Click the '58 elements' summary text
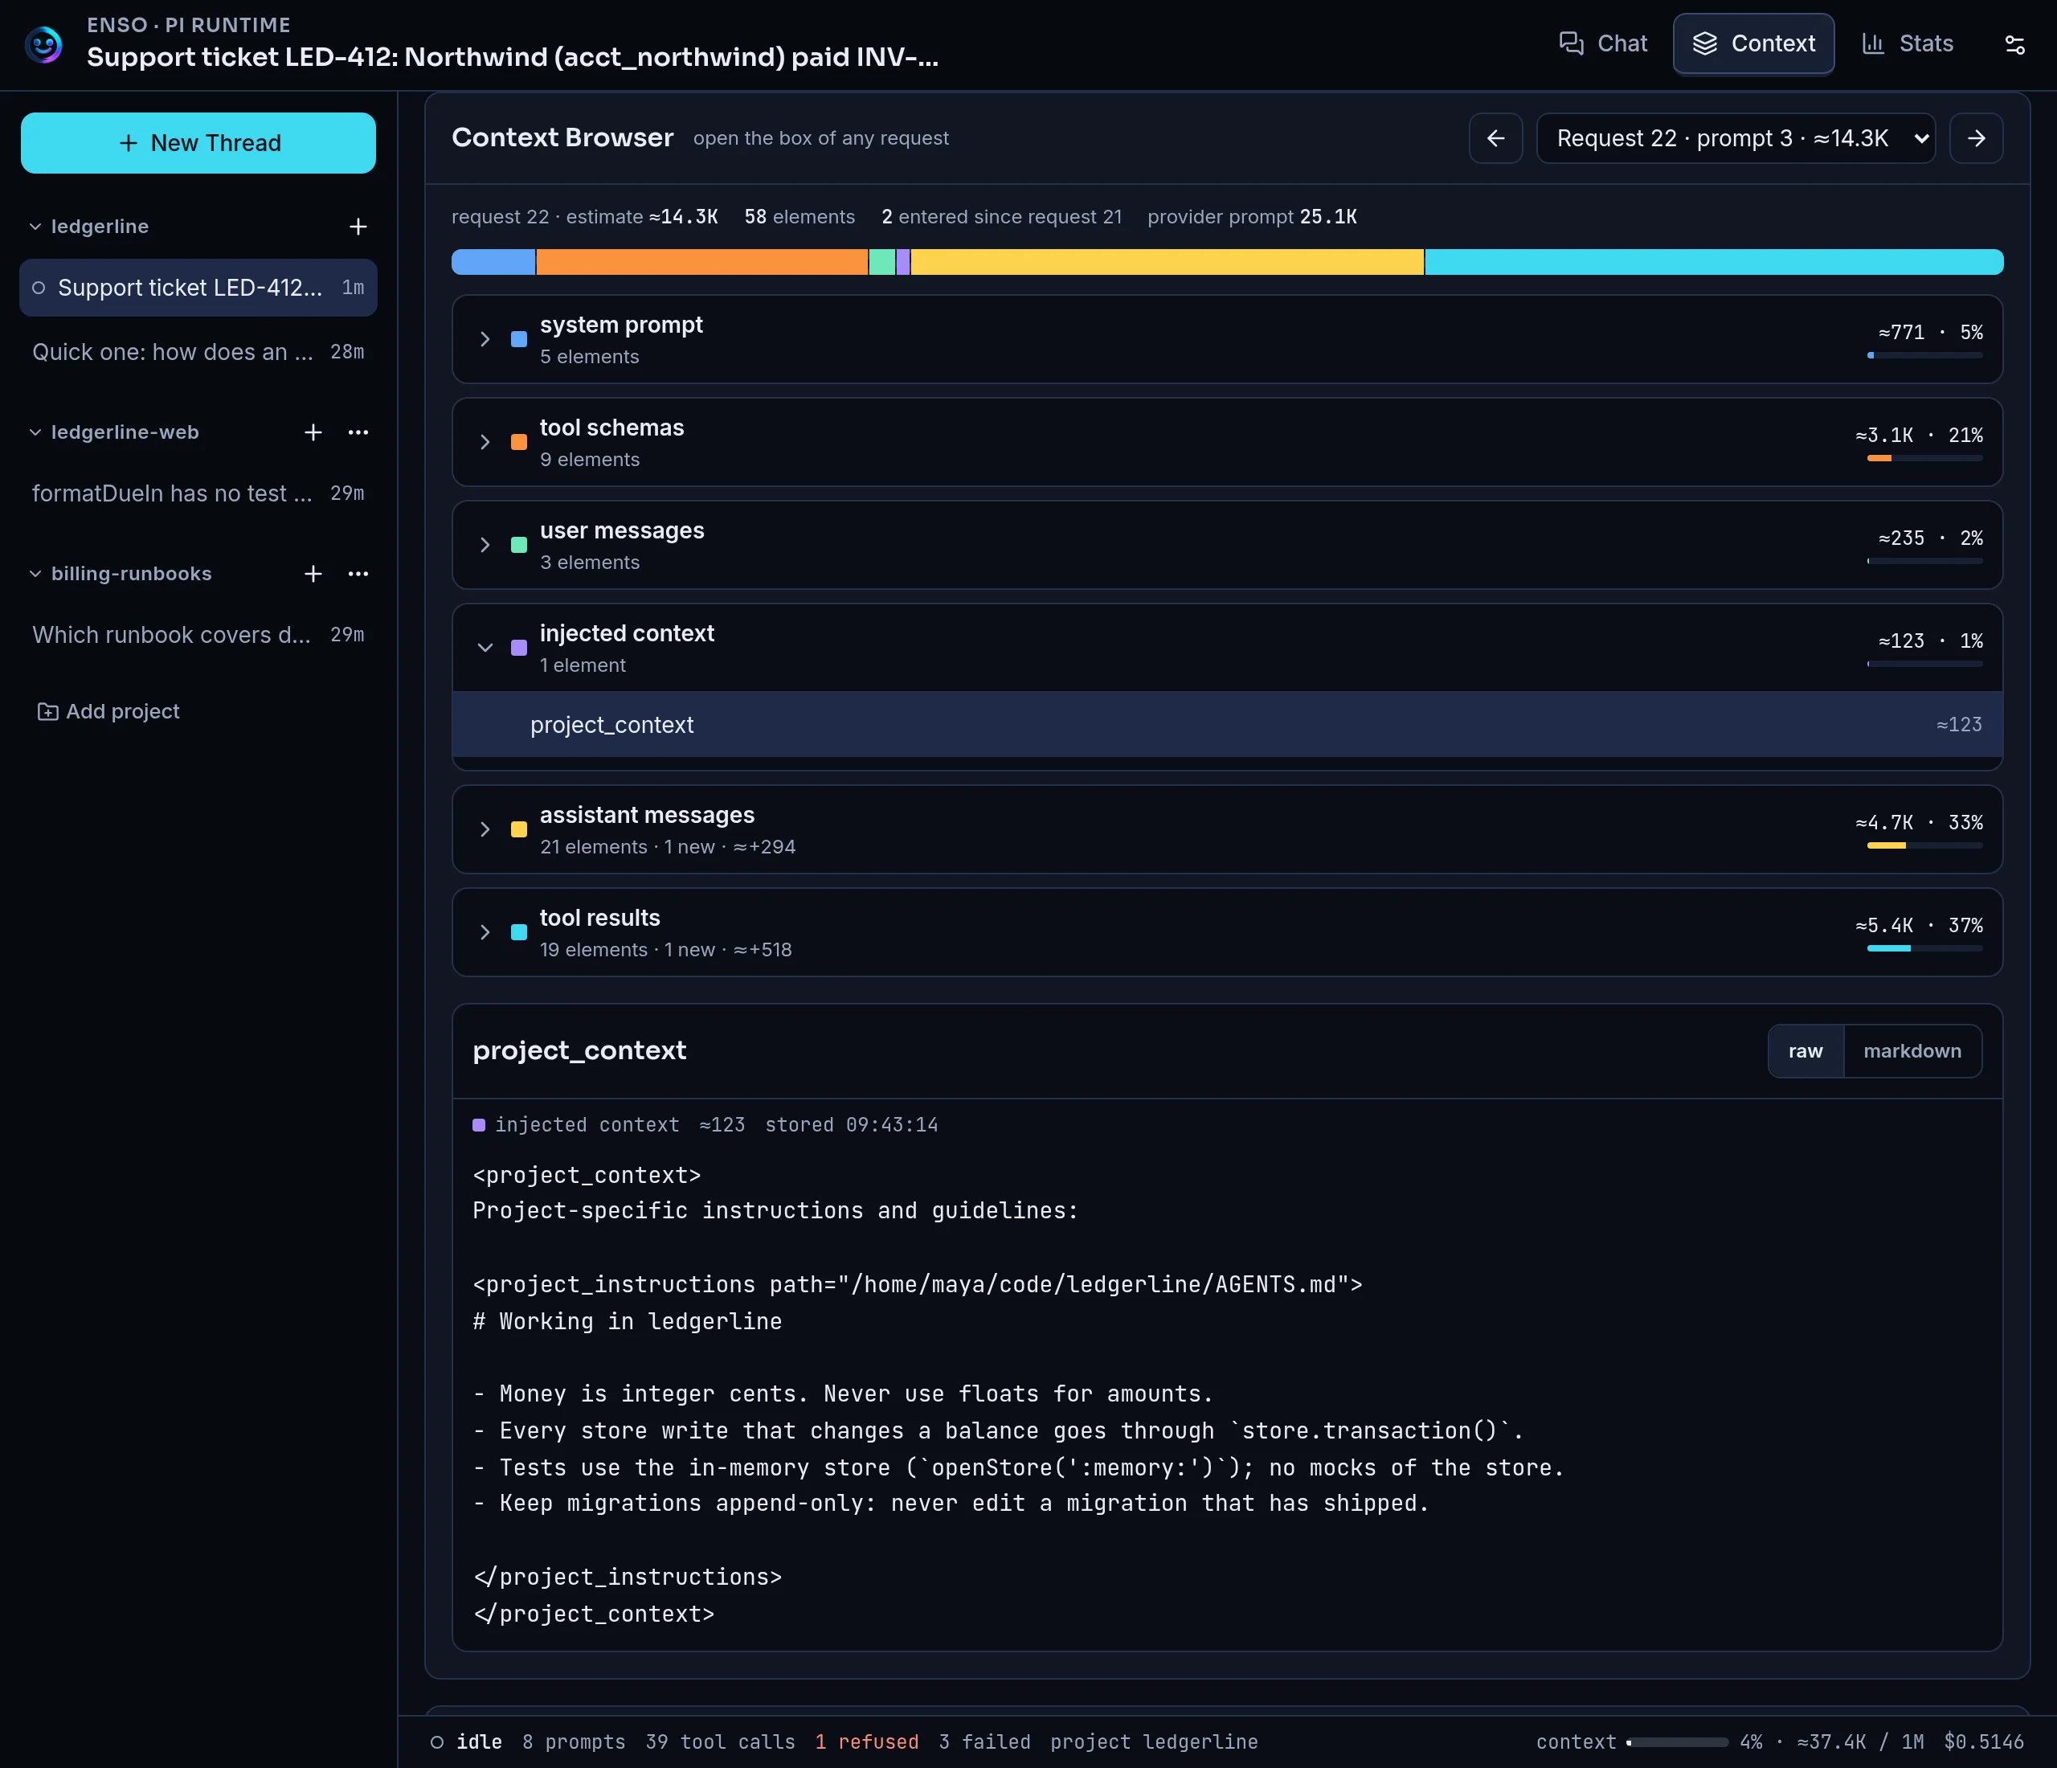Image resolution: width=2057 pixels, height=1768 pixels. coord(799,216)
